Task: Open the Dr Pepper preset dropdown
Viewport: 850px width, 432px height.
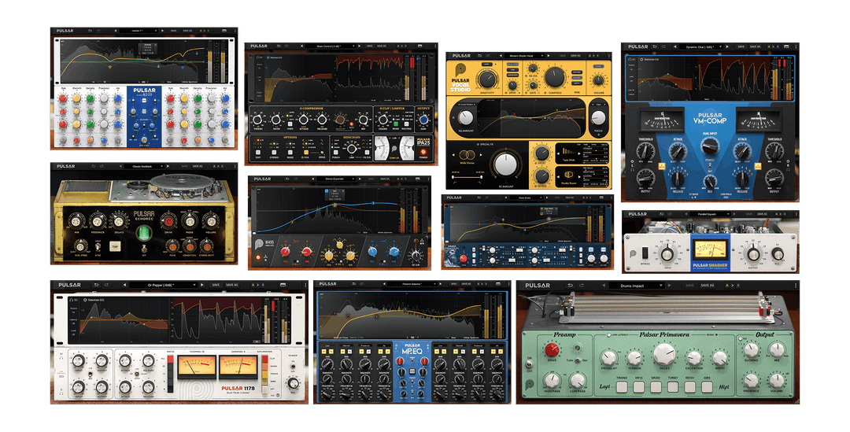Action: [163, 285]
